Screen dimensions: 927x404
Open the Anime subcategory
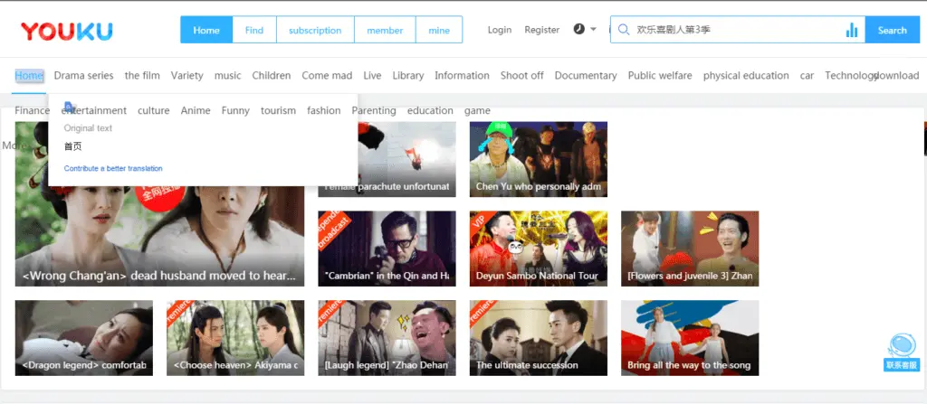196,110
